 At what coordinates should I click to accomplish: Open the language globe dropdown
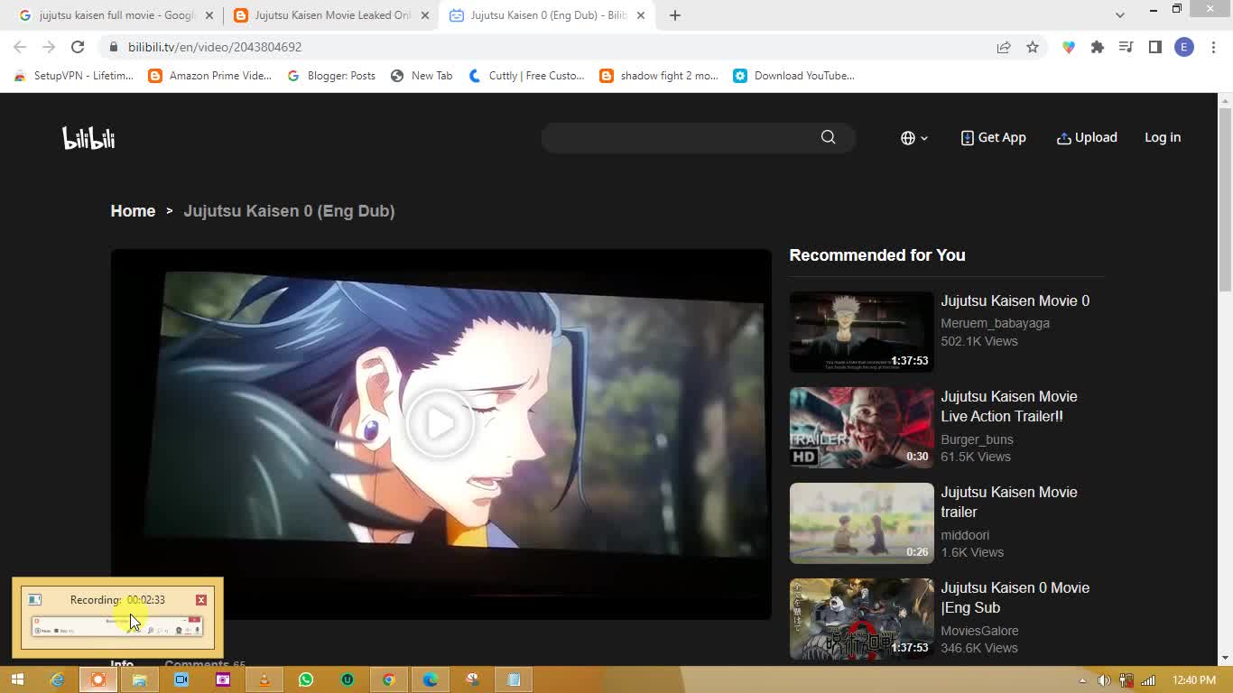[913, 138]
